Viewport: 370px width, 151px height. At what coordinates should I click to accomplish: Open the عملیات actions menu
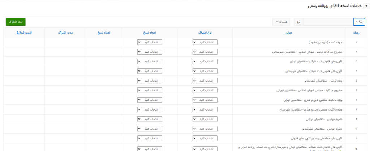[281, 22]
